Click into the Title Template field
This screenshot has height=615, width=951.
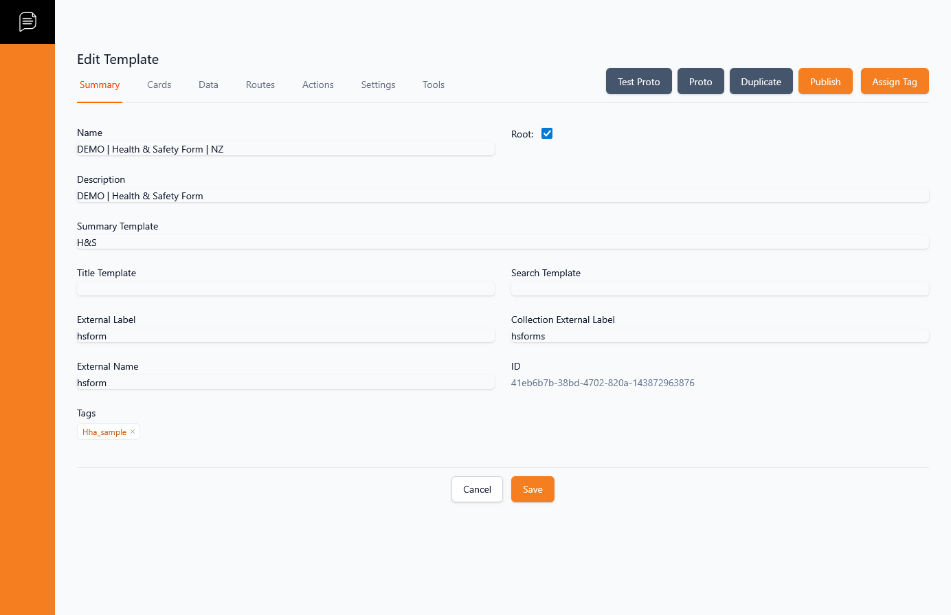(285, 289)
